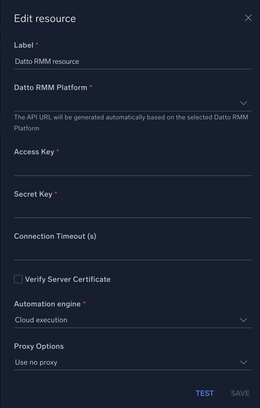The width and height of the screenshot is (260, 408).
Task: Click the empty Datto RMM Platform field
Action: (x=106, y=103)
